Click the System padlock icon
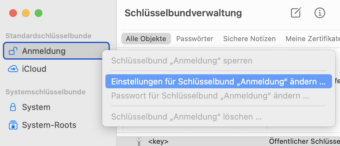Screen dimensions: 340x146 click(13, 107)
